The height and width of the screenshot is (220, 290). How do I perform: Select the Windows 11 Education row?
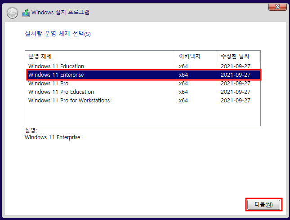click(143, 66)
